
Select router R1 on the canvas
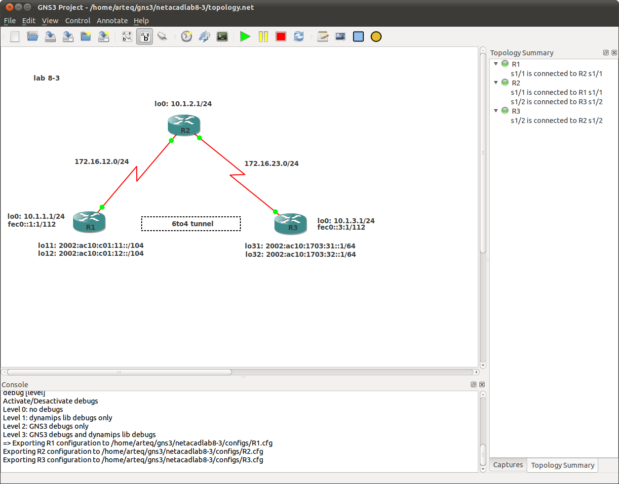click(89, 222)
